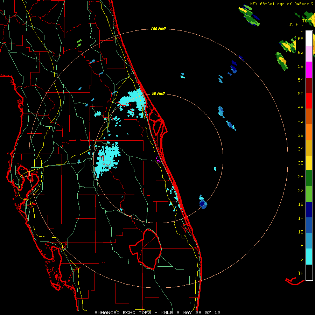Click the legend value "10"

pos(301,232)
